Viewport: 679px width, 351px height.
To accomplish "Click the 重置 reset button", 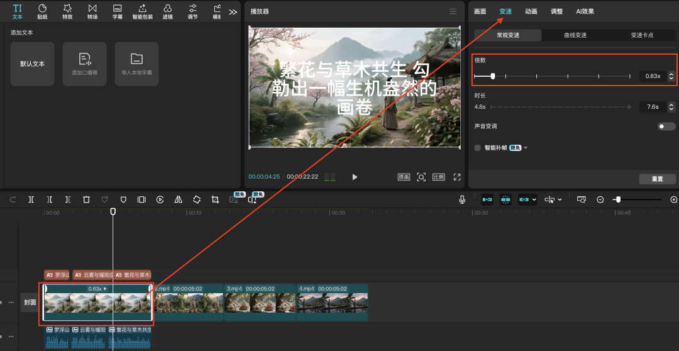I will 658,179.
